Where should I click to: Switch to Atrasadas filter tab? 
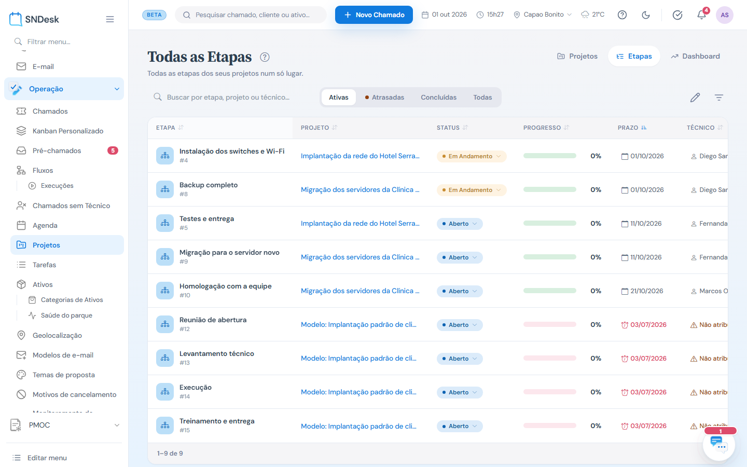click(x=384, y=98)
